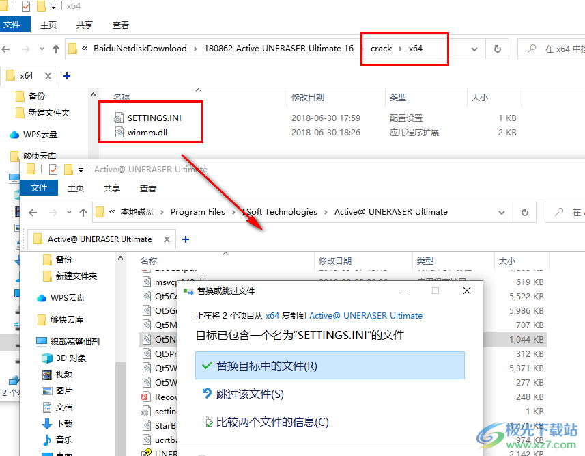Open WPS云盘 in UNERASER window sidebar

(61, 298)
